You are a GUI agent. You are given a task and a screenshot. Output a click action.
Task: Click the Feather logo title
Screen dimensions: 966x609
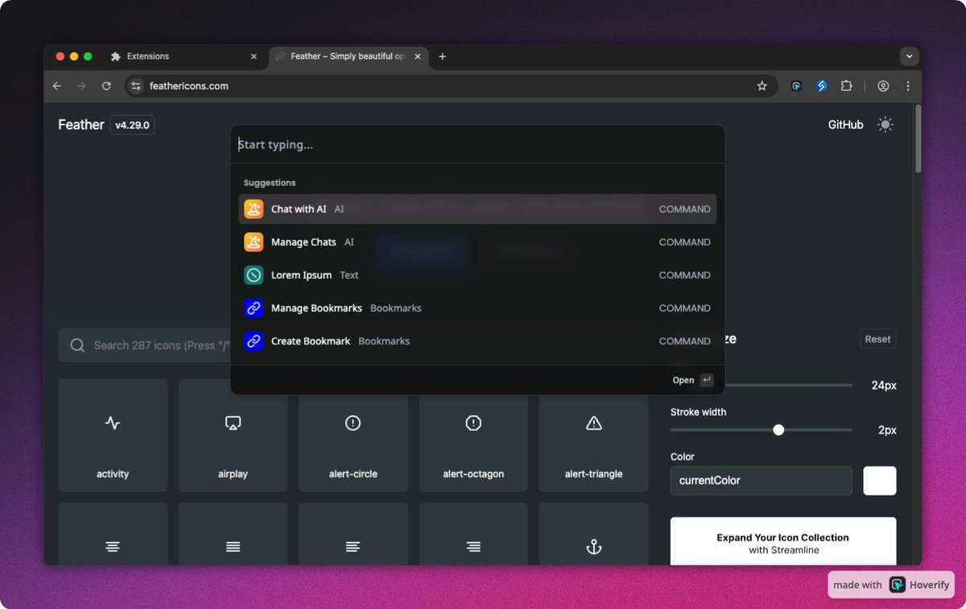81,125
